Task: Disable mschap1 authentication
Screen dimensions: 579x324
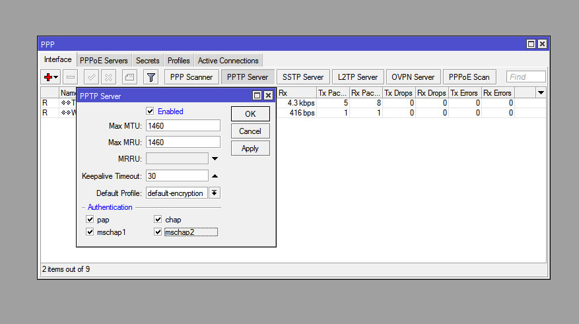Action: 90,232
